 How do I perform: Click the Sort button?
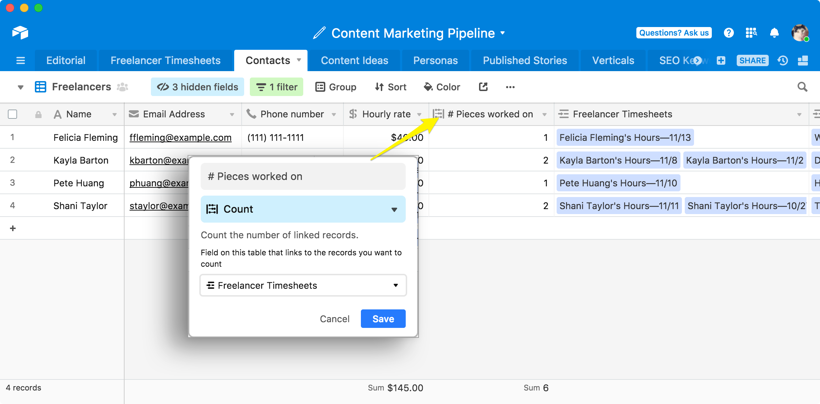pyautogui.click(x=390, y=87)
